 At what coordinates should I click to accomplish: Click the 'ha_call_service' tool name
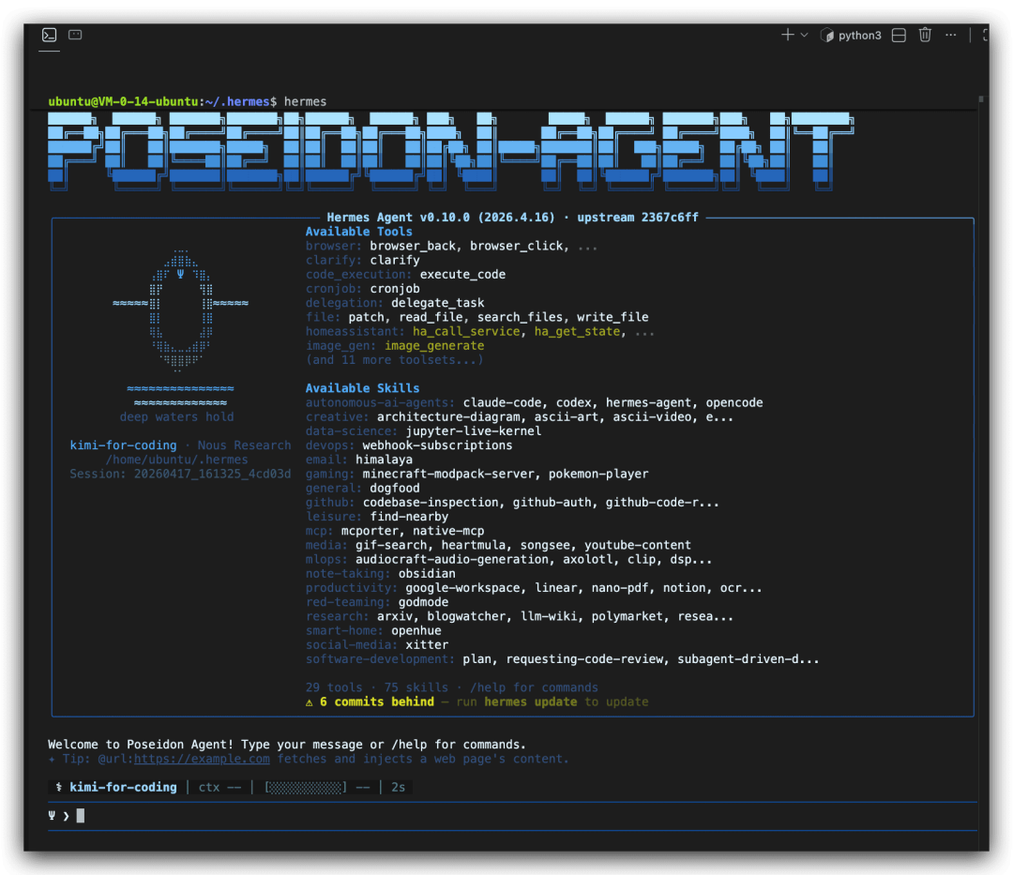pyautogui.click(x=466, y=331)
